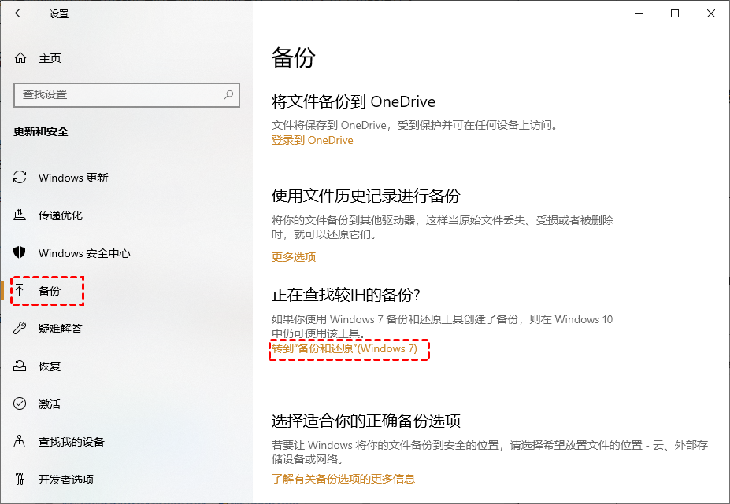Close the 设置 window
Screen dimensions: 730x504
click(711, 13)
